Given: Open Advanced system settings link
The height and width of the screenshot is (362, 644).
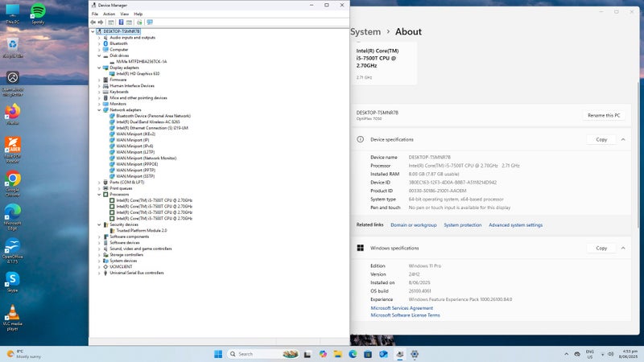Looking at the screenshot, I should pyautogui.click(x=515, y=225).
